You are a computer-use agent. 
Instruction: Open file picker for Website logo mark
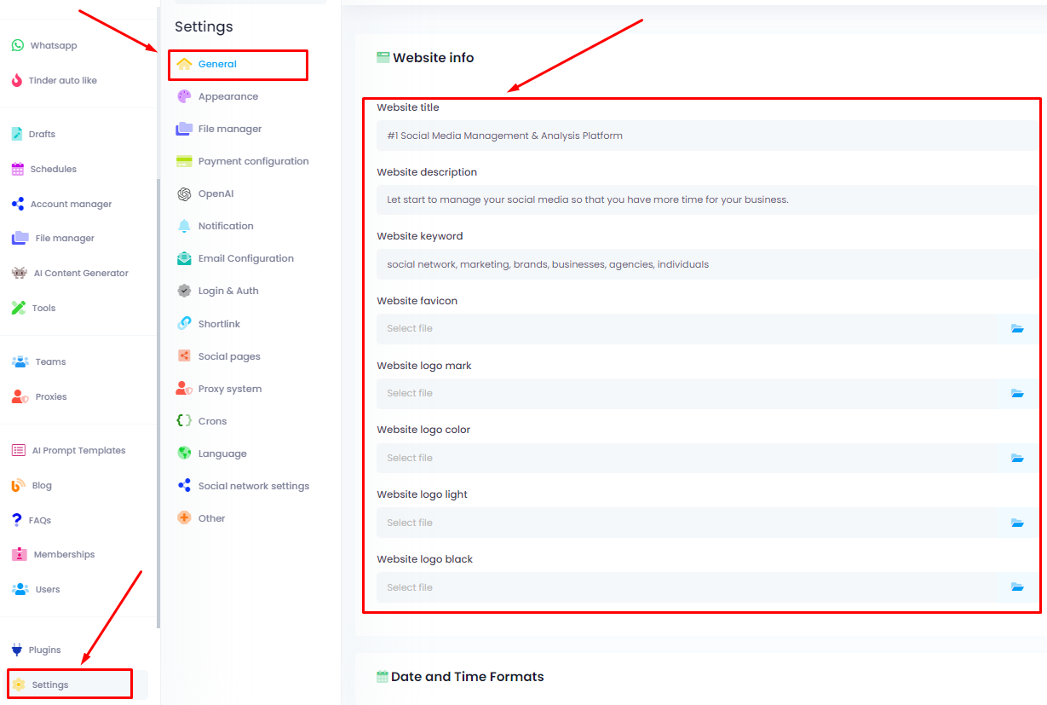(x=1017, y=393)
